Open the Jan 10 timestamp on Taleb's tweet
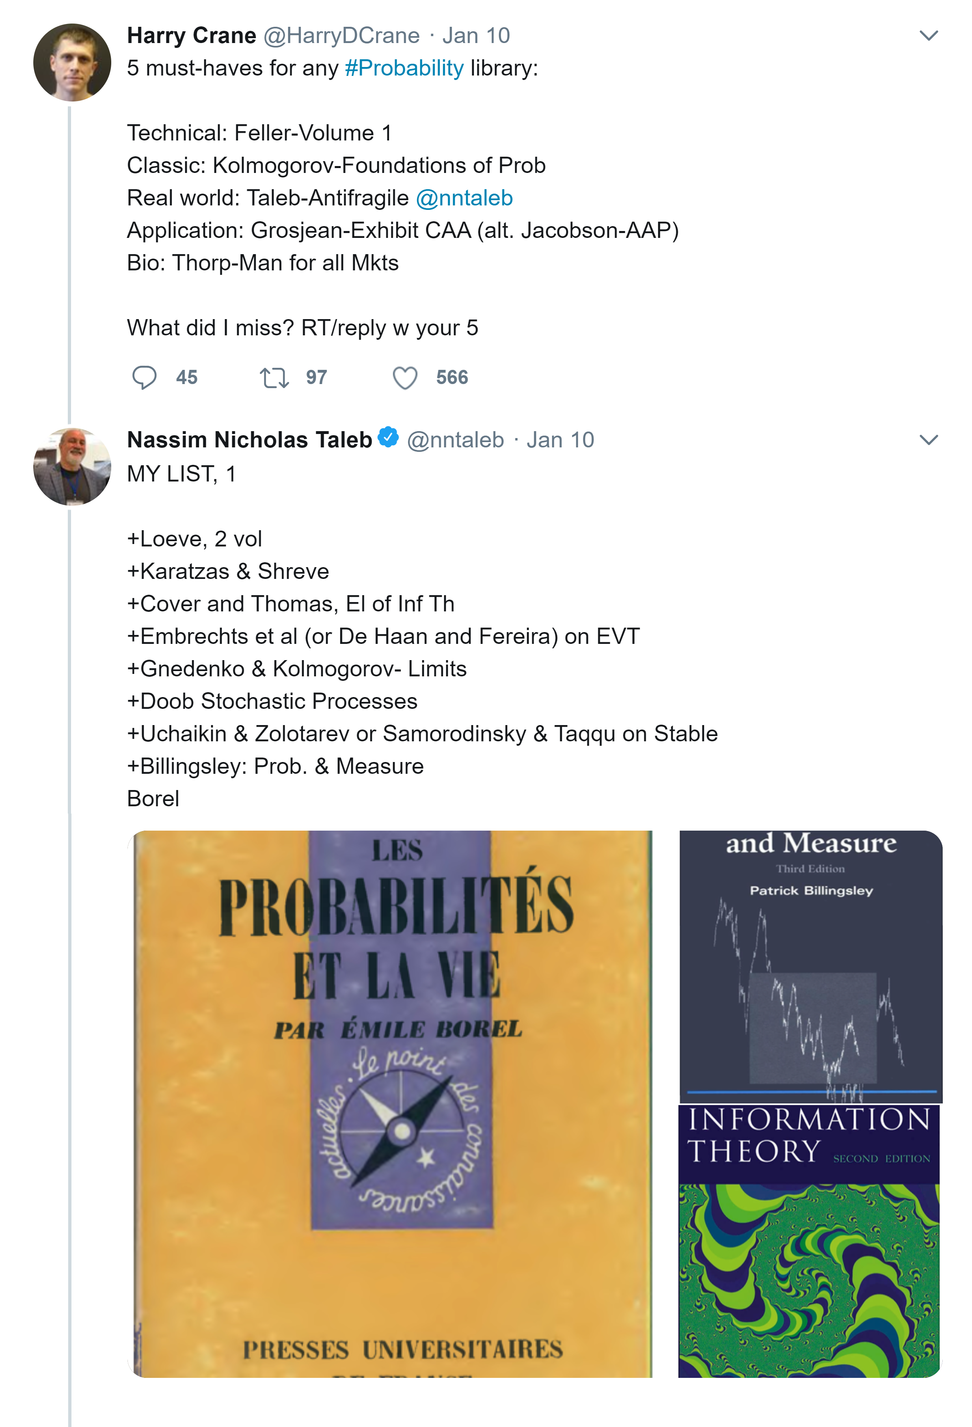Viewport: 972px width, 1427px height. tap(560, 440)
